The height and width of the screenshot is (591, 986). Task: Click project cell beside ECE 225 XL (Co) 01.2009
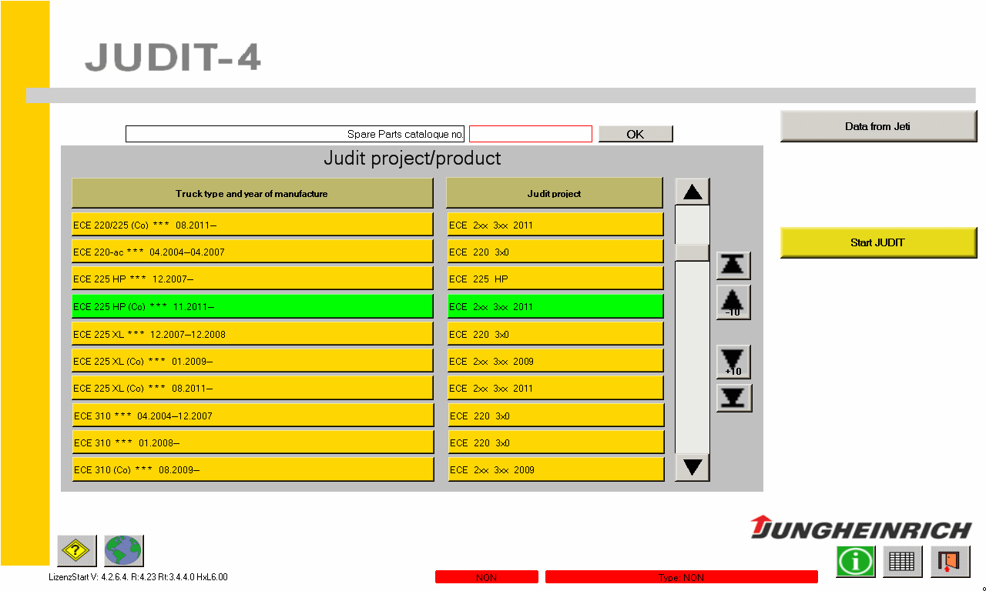555,361
